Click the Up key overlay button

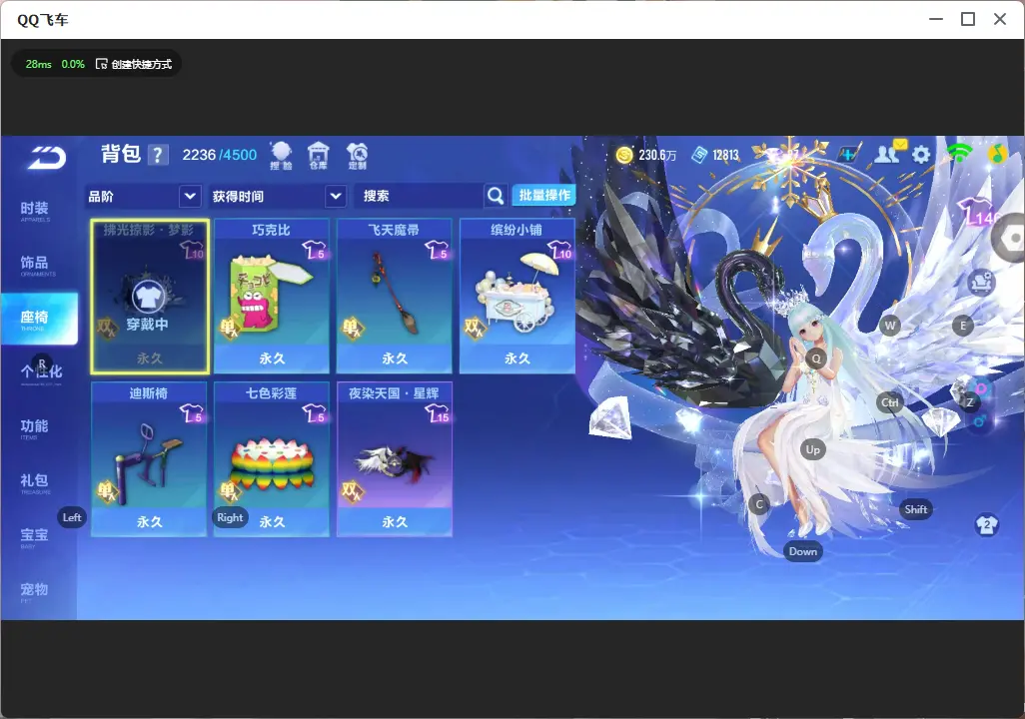[x=812, y=449]
